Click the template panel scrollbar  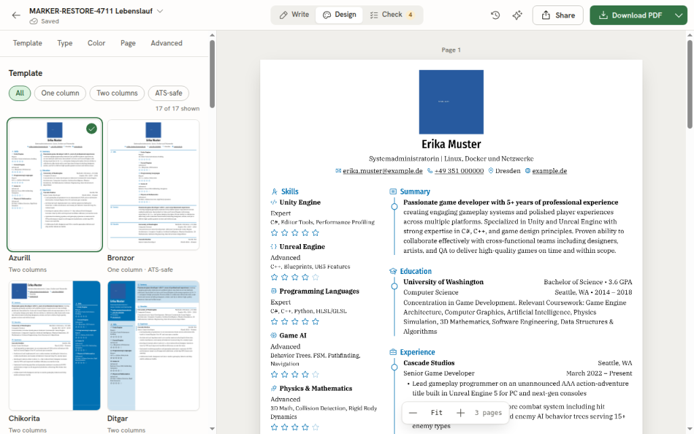[x=212, y=74]
